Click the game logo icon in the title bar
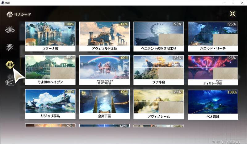 (x=3, y=3)
